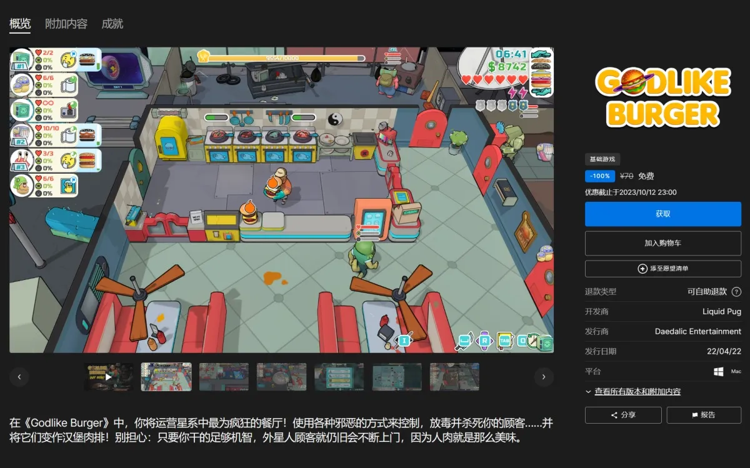750x468 pixels.
Task: Click the in-game hearts health row
Action: coord(494,79)
